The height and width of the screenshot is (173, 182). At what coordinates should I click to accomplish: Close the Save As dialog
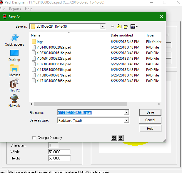click(x=161, y=16)
